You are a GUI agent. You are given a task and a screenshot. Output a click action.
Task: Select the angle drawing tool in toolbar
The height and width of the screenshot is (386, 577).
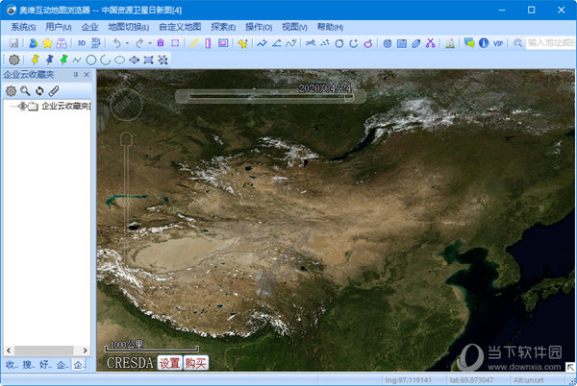coord(277,43)
